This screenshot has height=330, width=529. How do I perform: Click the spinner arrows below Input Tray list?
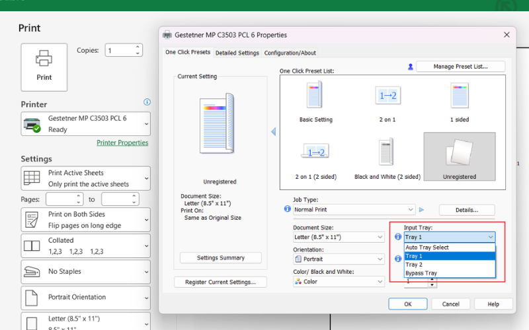[x=432, y=283]
